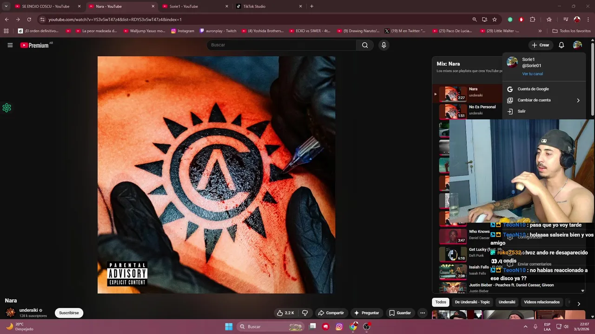Select the Underaiki filter chip
This screenshot has width=595, height=334.
coord(507,302)
